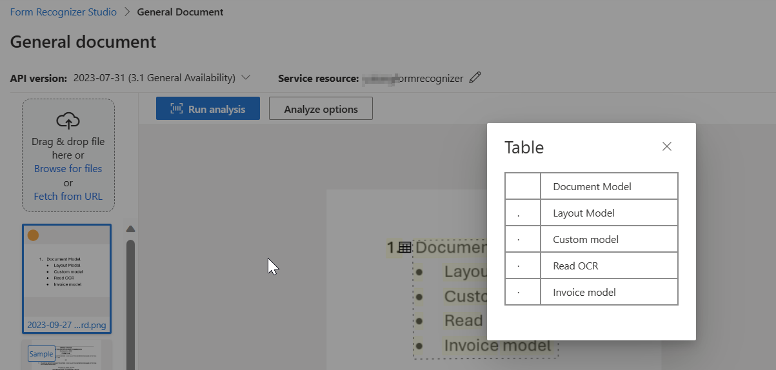Select the 2023-09-27 png thumbnail

[x=66, y=278]
